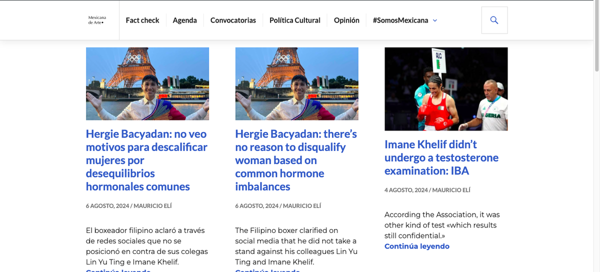This screenshot has width=600, height=272.
Task: Select the #SomosMexicana menu item
Action: (400, 20)
